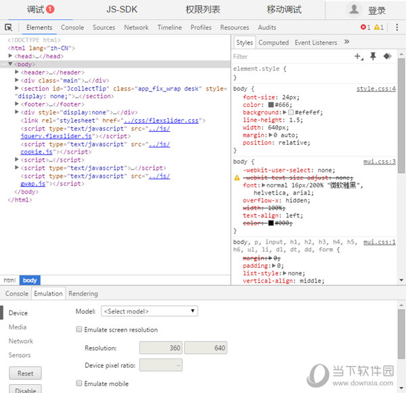Click the yellow warning count icon
This screenshot has width=406, height=393.
tap(377, 27)
